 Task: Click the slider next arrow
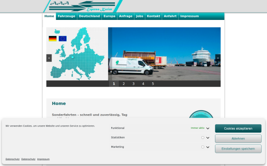tap(218, 58)
